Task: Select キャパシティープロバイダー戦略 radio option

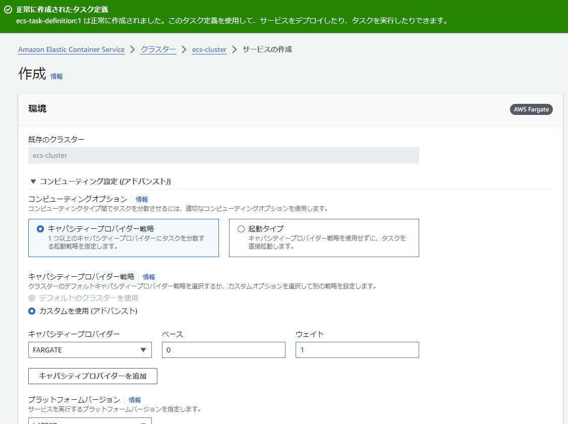Action: click(41, 228)
